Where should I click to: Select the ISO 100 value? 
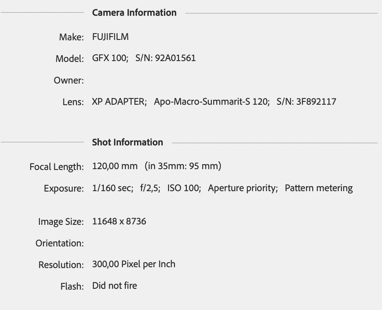184,188
